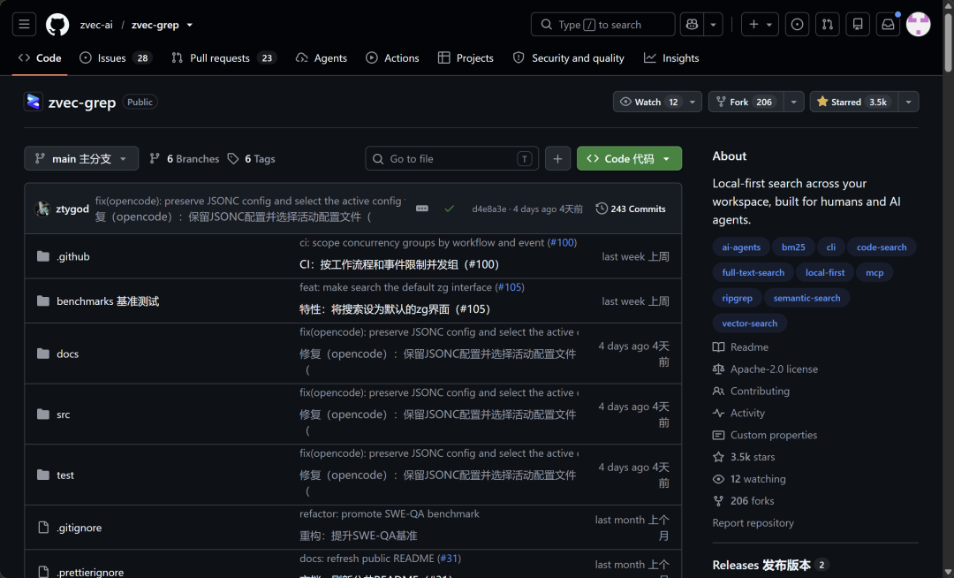954x578 pixels.
Task: Open your pull requests header icon
Action: coord(828,25)
